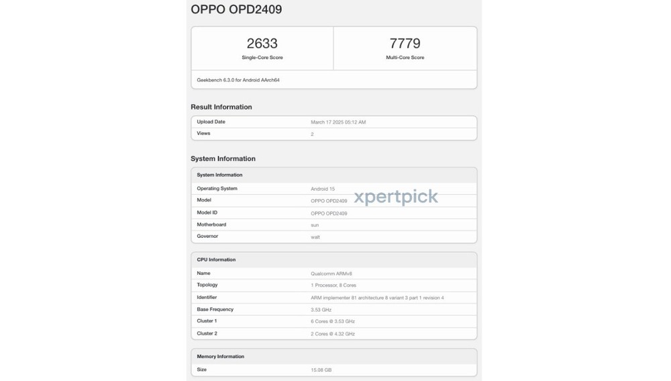Click the xpertpick watermark logo
The height and width of the screenshot is (381, 671).
[396, 197]
